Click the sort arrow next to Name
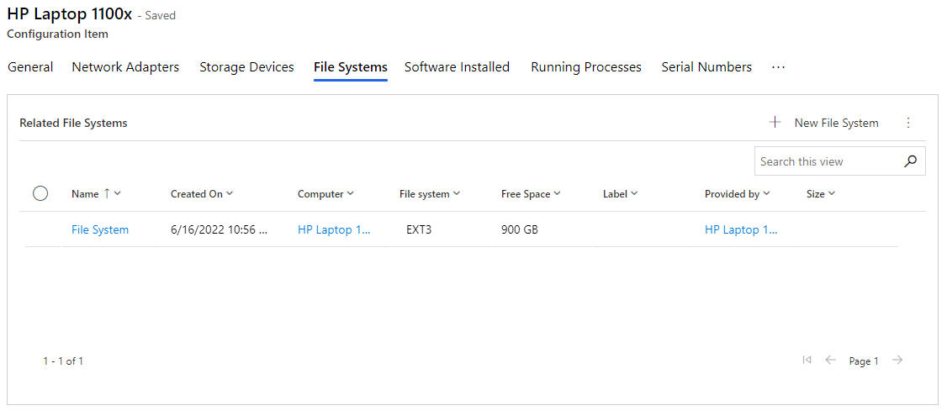This screenshot has width=947, height=416. point(107,194)
